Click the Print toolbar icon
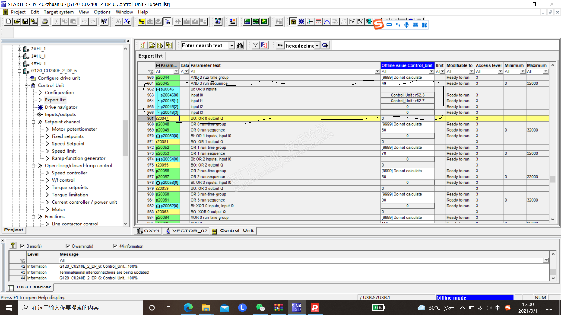The image size is (561, 315). click(45, 21)
